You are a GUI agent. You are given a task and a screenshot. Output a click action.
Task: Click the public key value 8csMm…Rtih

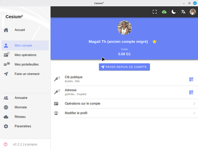point(72,81)
